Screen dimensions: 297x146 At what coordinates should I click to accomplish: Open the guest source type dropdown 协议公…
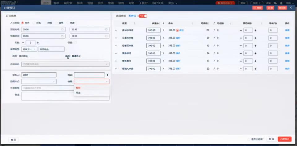coord(29,49)
